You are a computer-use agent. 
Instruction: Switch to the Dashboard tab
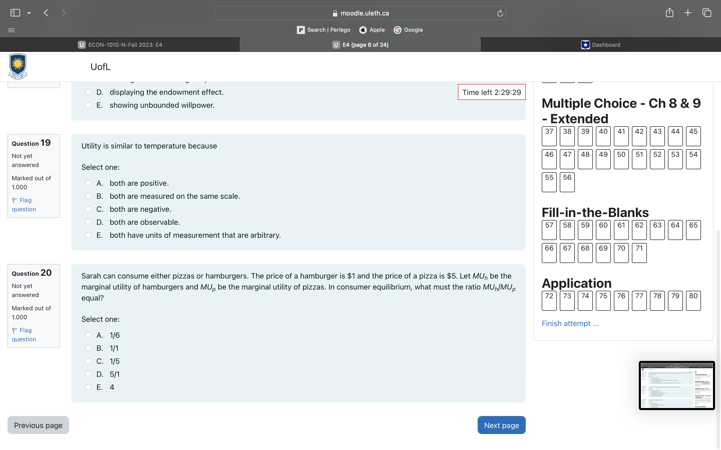[x=600, y=44]
